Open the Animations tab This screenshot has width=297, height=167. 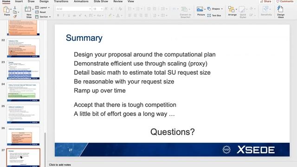coord(81,1)
